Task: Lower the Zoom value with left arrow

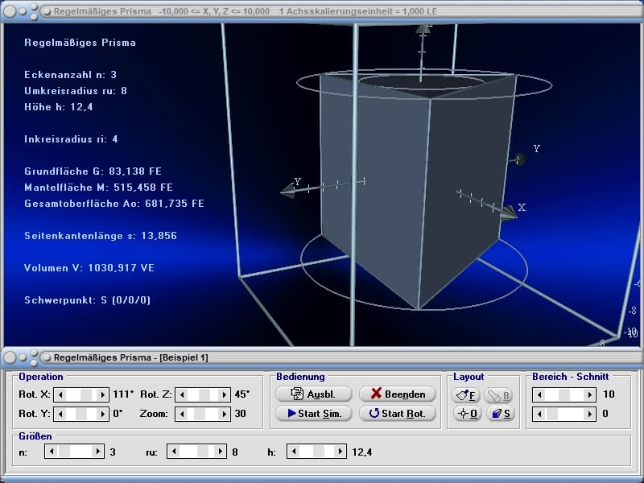Action: (182, 414)
